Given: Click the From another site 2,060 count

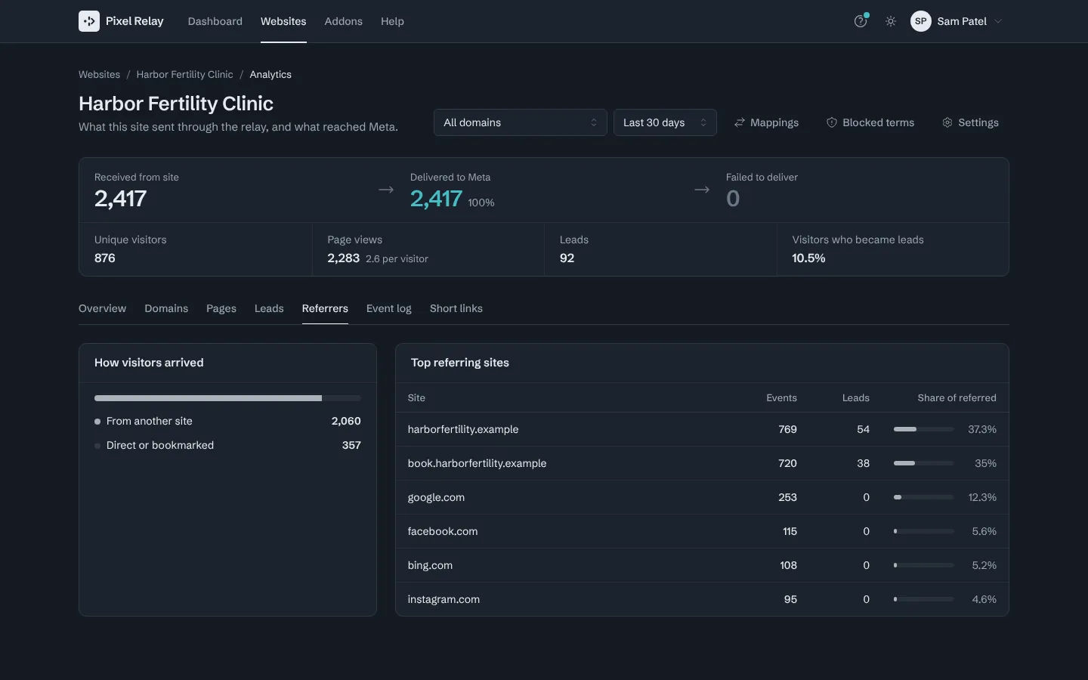Looking at the screenshot, I should pyautogui.click(x=346, y=421).
